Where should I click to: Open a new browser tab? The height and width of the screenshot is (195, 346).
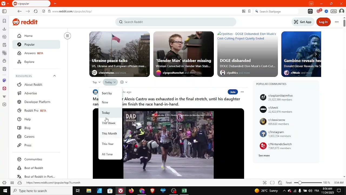(55, 4)
